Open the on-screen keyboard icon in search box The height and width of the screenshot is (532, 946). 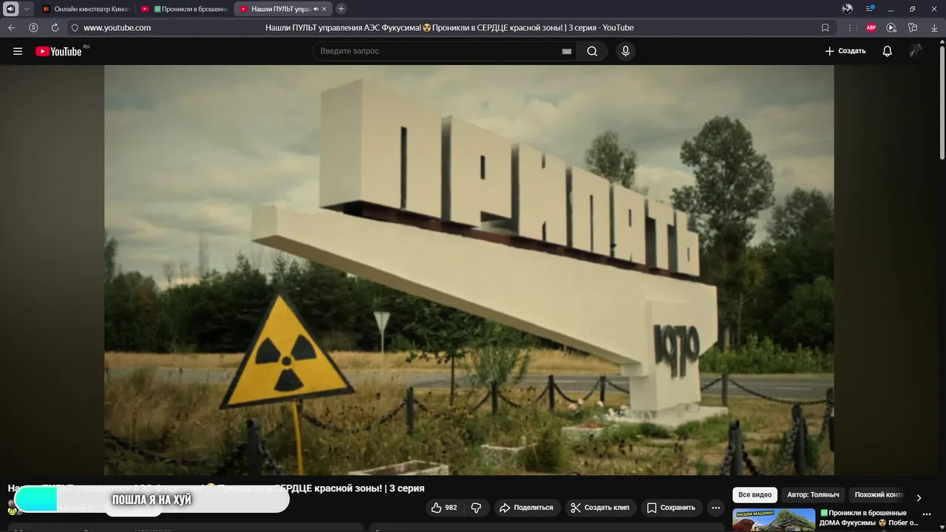pyautogui.click(x=567, y=52)
